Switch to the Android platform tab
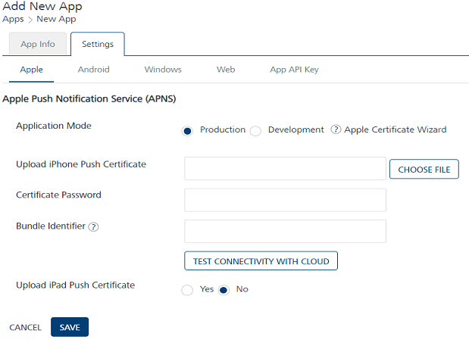Screen dimensions: 469x343 click(94, 70)
